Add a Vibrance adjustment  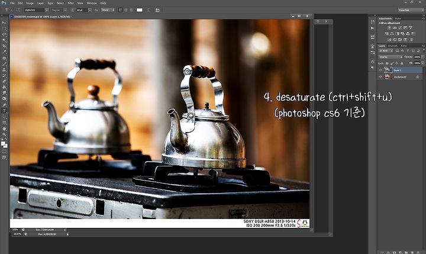click(411, 28)
